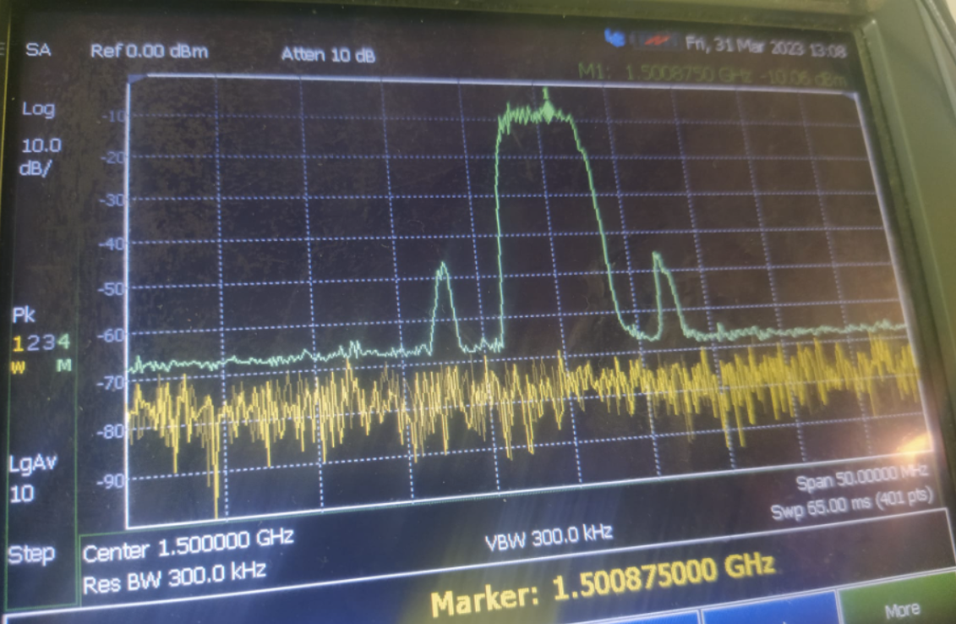
Task: Tap the Log scale type label
Action: point(38,109)
